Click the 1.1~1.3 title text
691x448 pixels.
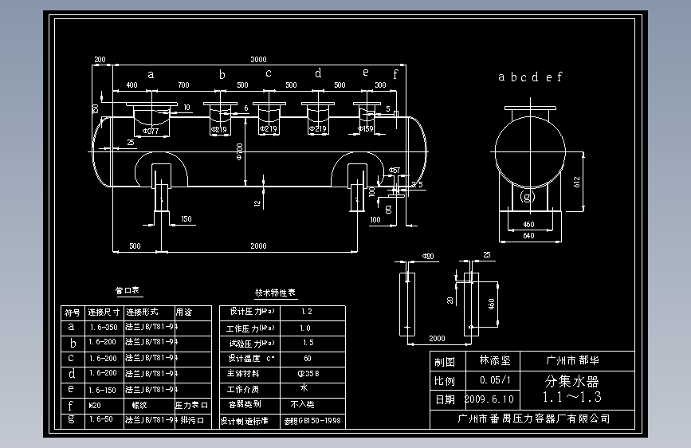click(571, 397)
